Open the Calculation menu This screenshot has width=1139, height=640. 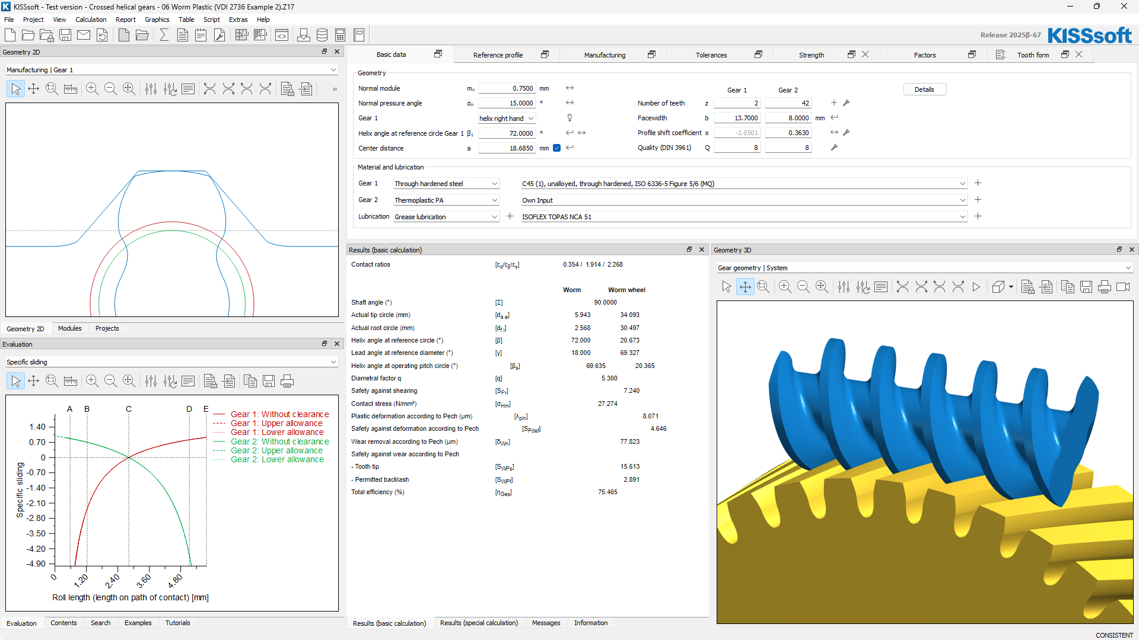tap(91, 20)
